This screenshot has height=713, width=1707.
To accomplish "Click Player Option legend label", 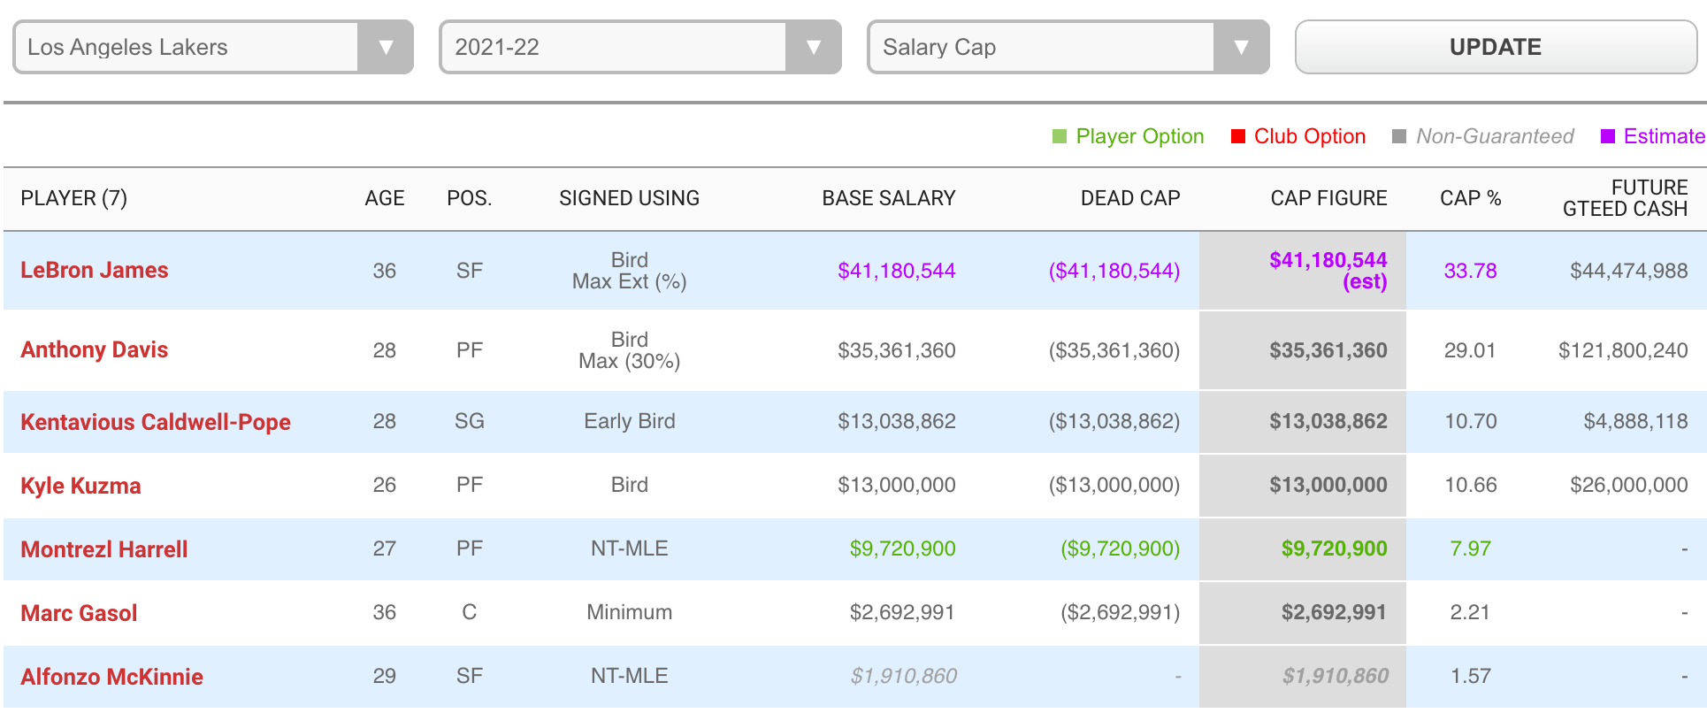I will [x=1140, y=136].
